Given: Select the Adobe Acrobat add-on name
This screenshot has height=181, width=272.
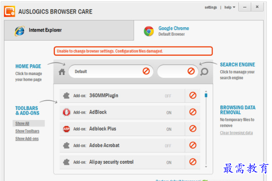Looking at the screenshot, I should pyautogui.click(x=104, y=145).
